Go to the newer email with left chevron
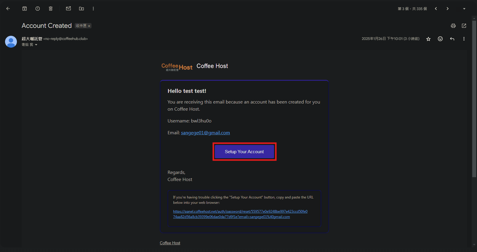This screenshot has width=477, height=252. pyautogui.click(x=436, y=9)
